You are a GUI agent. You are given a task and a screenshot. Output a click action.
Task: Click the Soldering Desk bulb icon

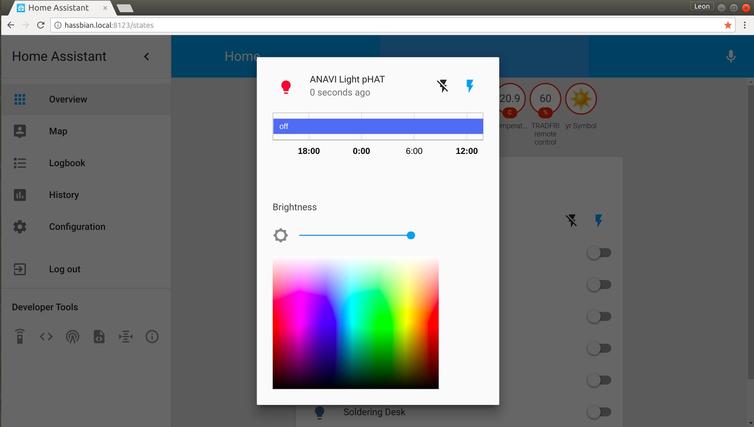click(x=319, y=412)
